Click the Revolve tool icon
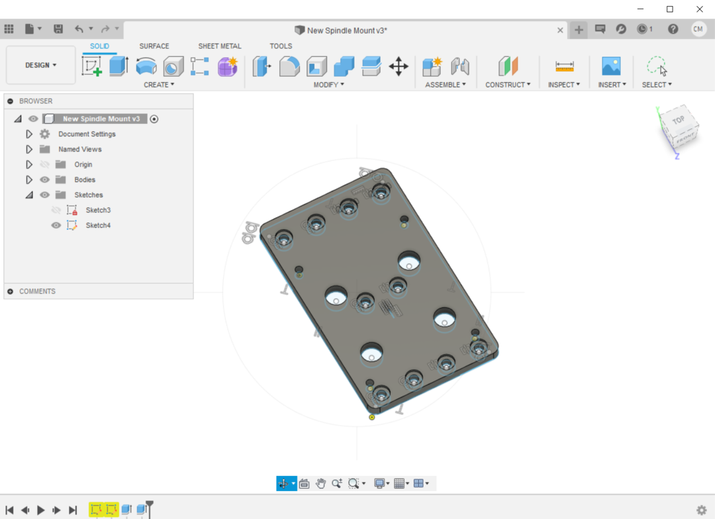Screen dimensions: 715x519 (x=146, y=66)
